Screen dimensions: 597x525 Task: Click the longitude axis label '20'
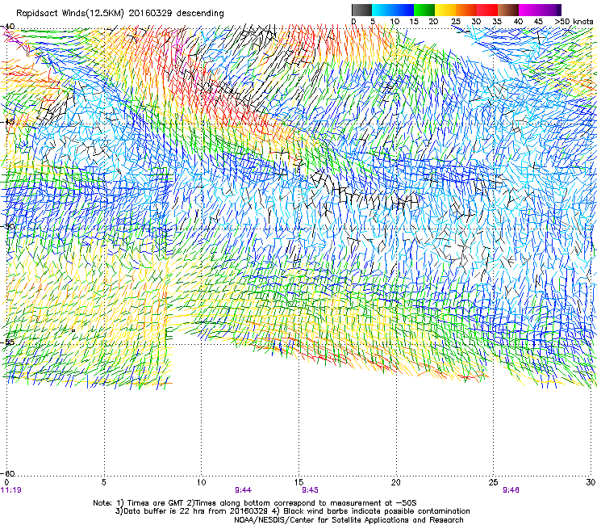pos(396,482)
